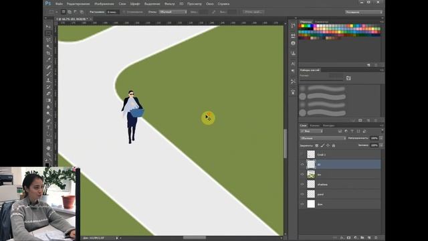Image resolution: width=428 pixels, height=241 pixels.
Task: Open the Справка menu
Action: click(x=223, y=4)
